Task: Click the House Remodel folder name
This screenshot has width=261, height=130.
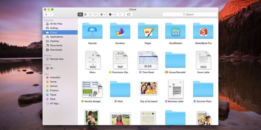Action: coord(177,72)
